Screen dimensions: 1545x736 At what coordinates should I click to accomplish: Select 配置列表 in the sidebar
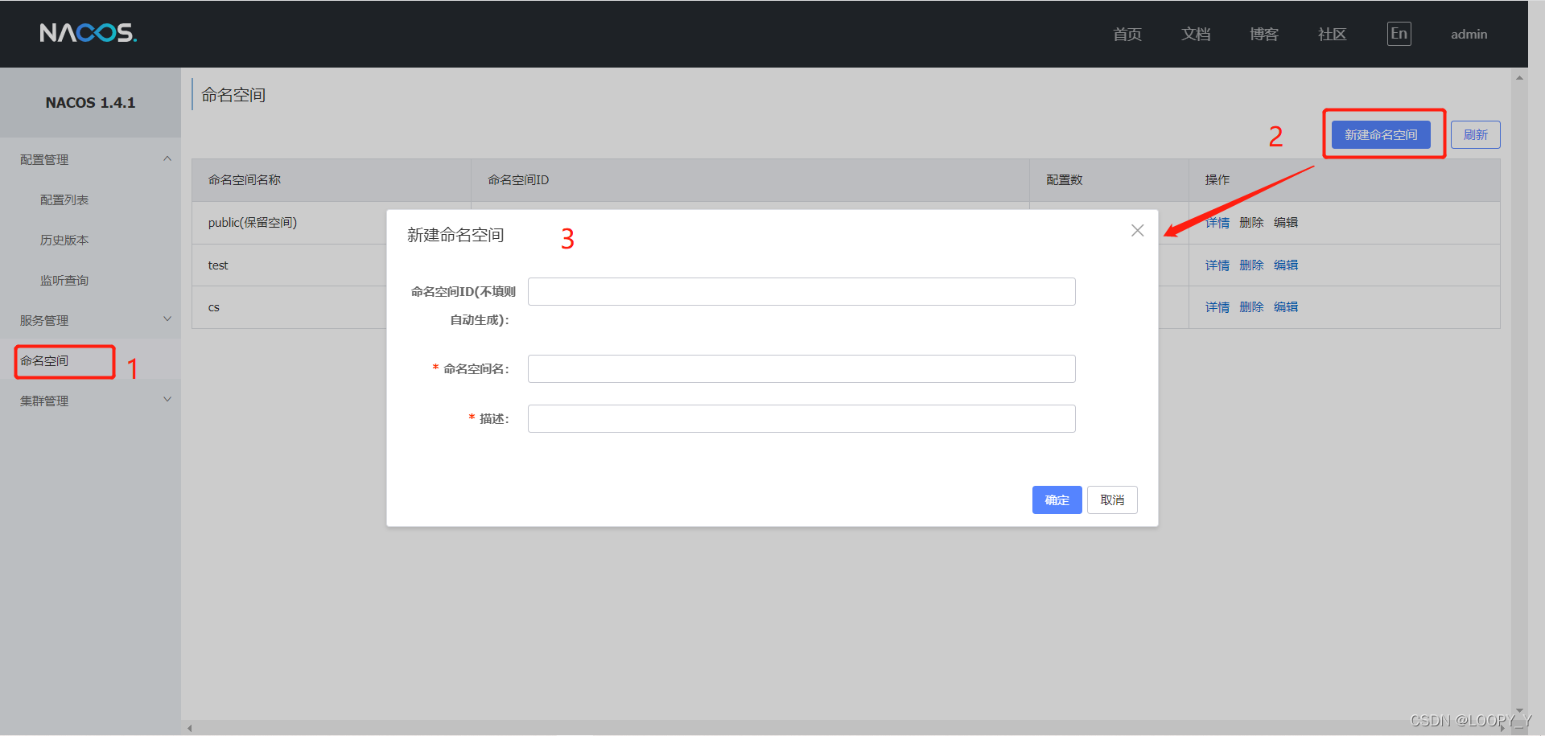(x=64, y=199)
